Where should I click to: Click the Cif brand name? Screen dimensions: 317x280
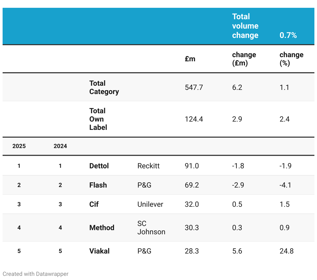tap(94, 204)
